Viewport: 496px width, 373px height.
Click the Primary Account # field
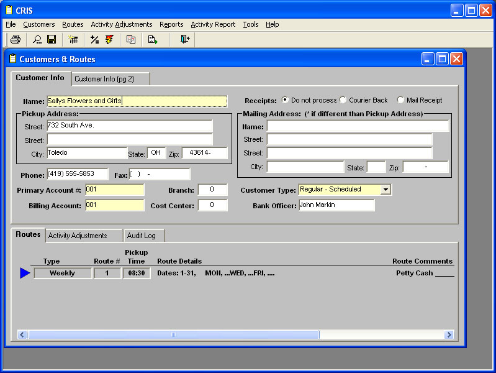coord(115,190)
